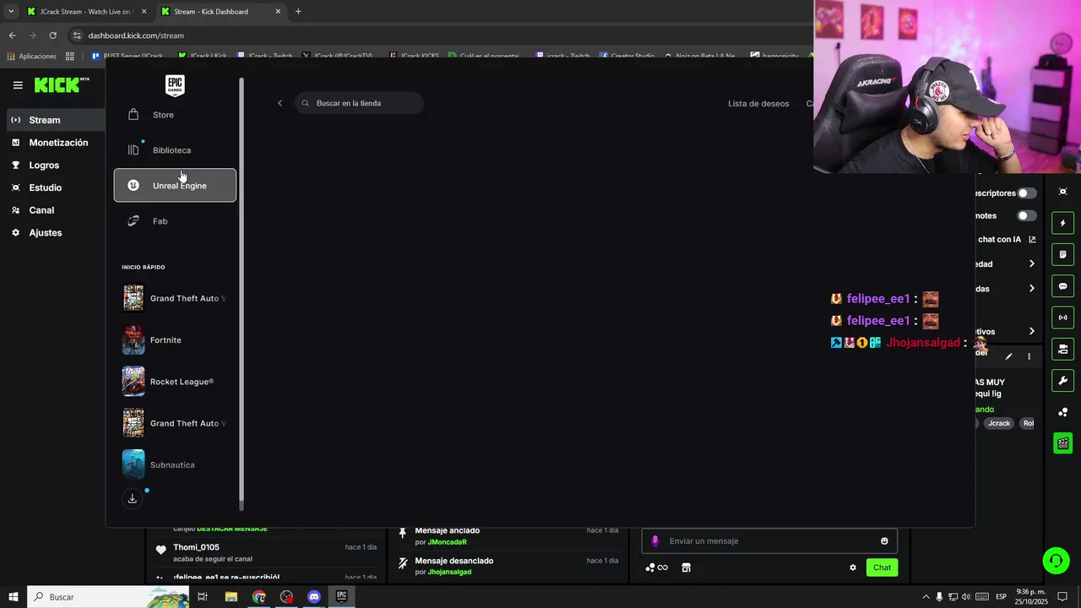Launch Rocket League from Inicio rápido
This screenshot has height=608, width=1081.
point(175,382)
